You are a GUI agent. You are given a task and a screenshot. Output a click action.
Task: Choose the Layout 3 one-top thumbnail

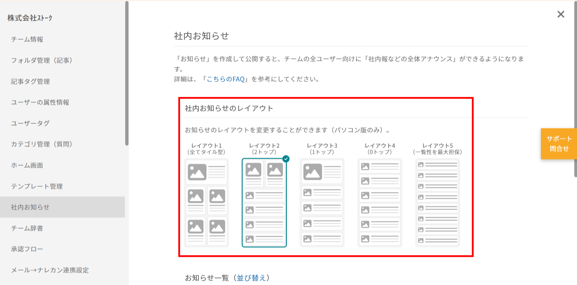[322, 203]
